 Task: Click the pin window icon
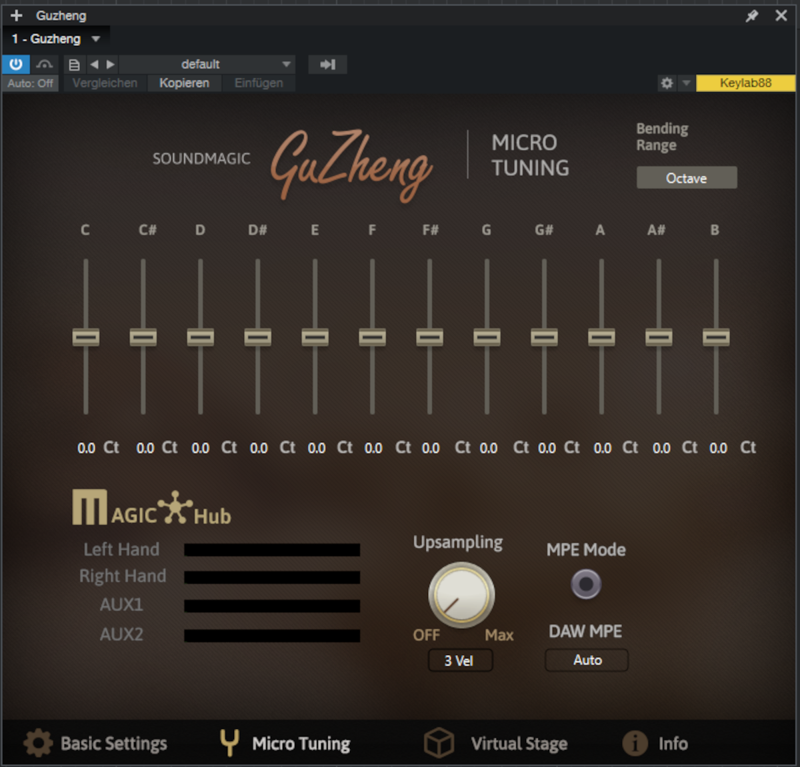(752, 15)
